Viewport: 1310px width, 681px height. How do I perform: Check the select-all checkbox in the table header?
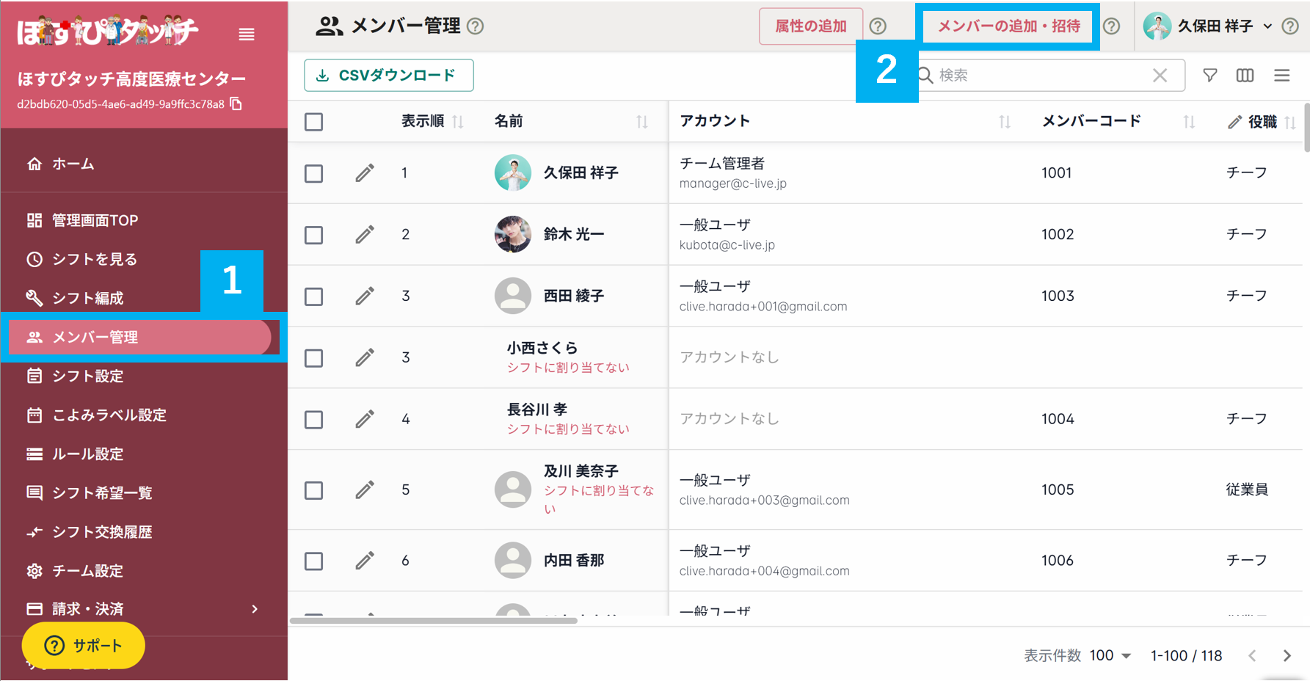[313, 122]
